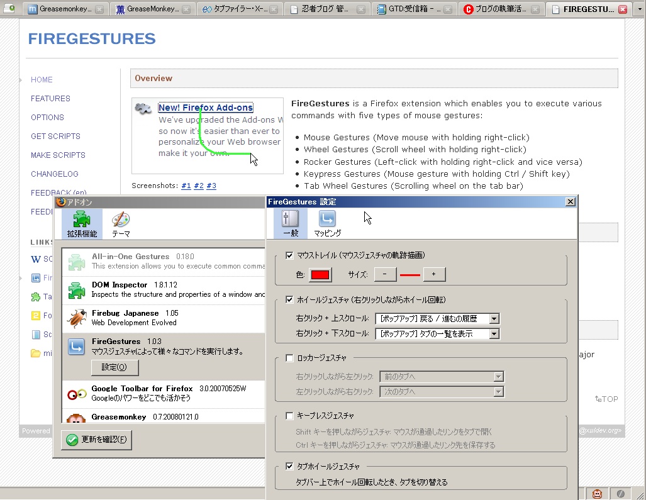
Task: Click the Google Toolbar eyes icon
Action: [x=77, y=394]
